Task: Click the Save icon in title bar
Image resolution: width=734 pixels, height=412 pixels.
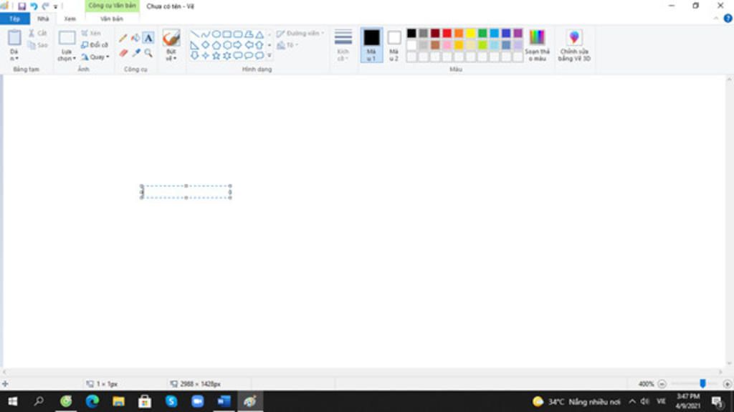Action: (22, 6)
